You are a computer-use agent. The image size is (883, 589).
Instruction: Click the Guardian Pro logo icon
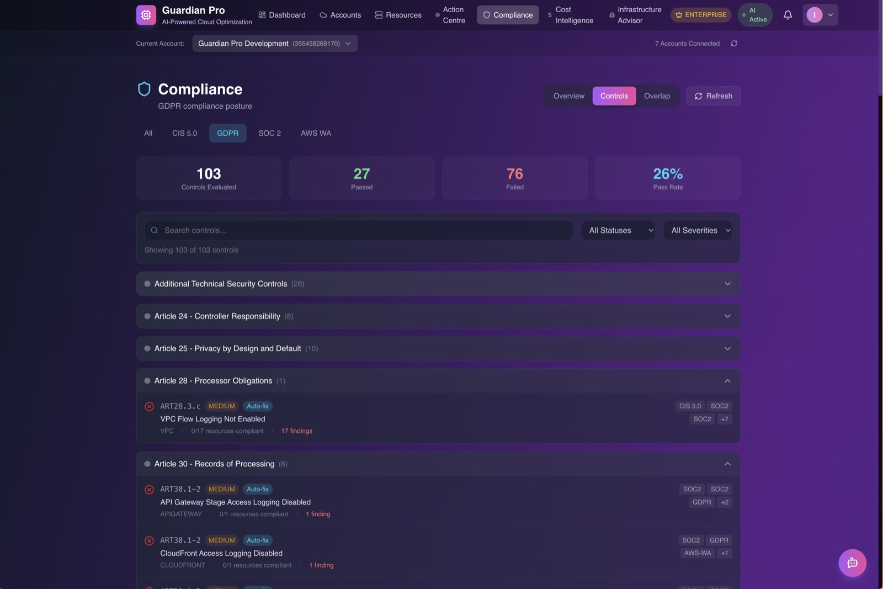click(146, 15)
